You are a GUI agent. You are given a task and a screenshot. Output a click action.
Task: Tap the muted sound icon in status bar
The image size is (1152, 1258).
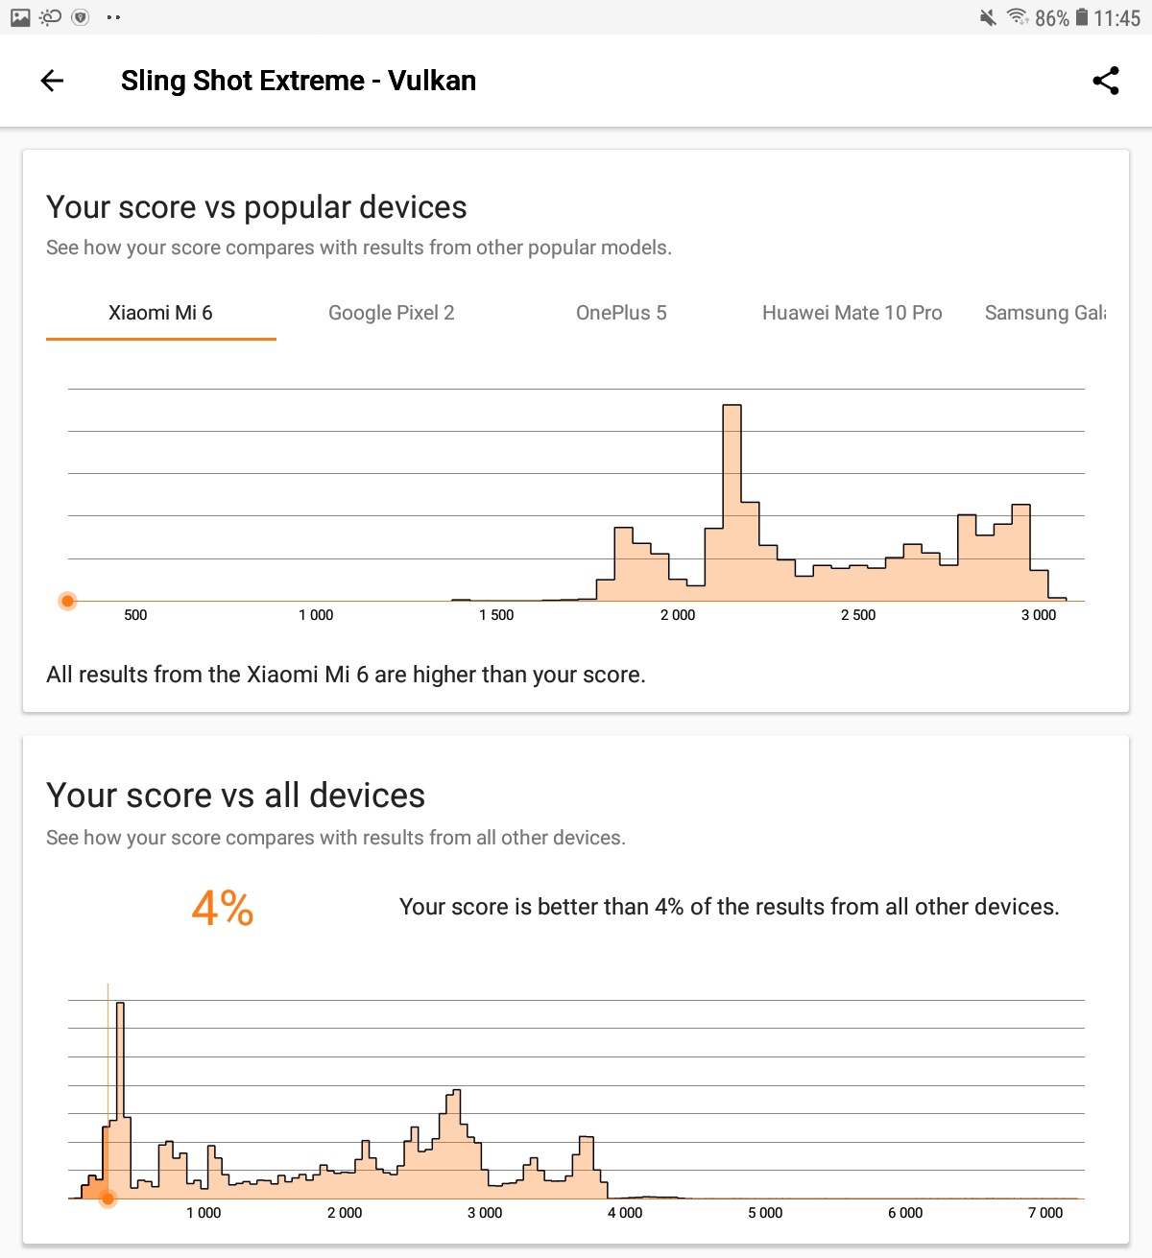coord(987,17)
